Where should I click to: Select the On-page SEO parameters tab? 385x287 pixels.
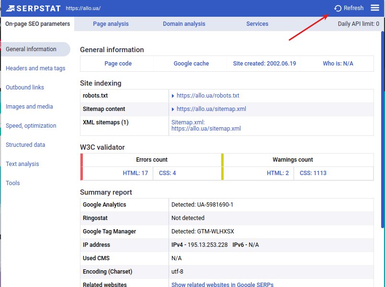[x=37, y=24]
